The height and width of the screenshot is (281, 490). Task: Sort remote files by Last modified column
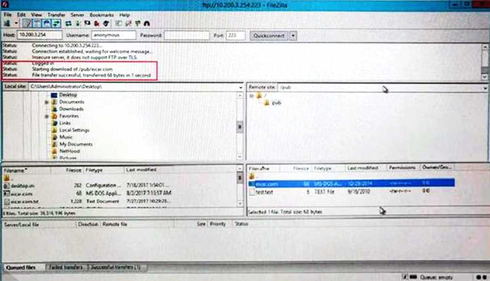point(363,168)
